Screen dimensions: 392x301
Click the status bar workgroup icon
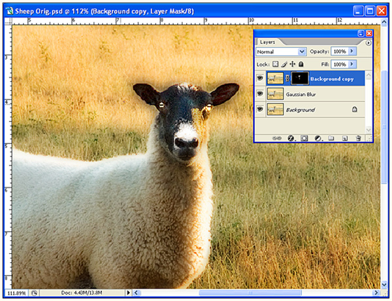coord(34,293)
